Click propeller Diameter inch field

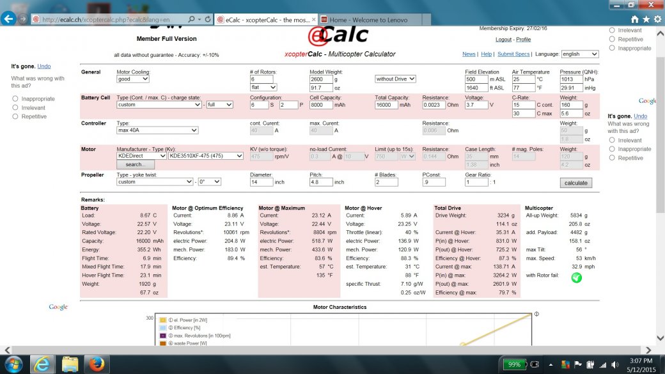(x=262, y=182)
